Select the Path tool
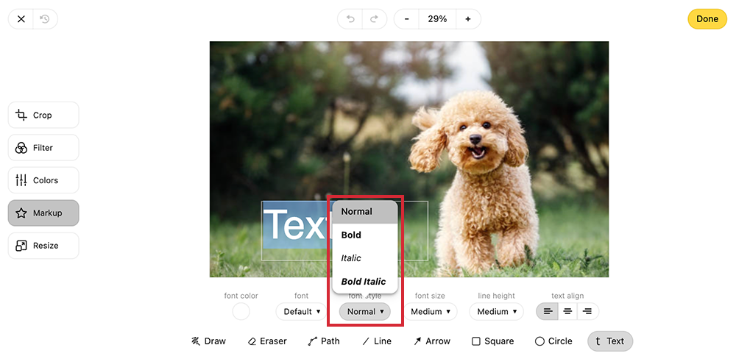736x359 pixels. (324, 341)
